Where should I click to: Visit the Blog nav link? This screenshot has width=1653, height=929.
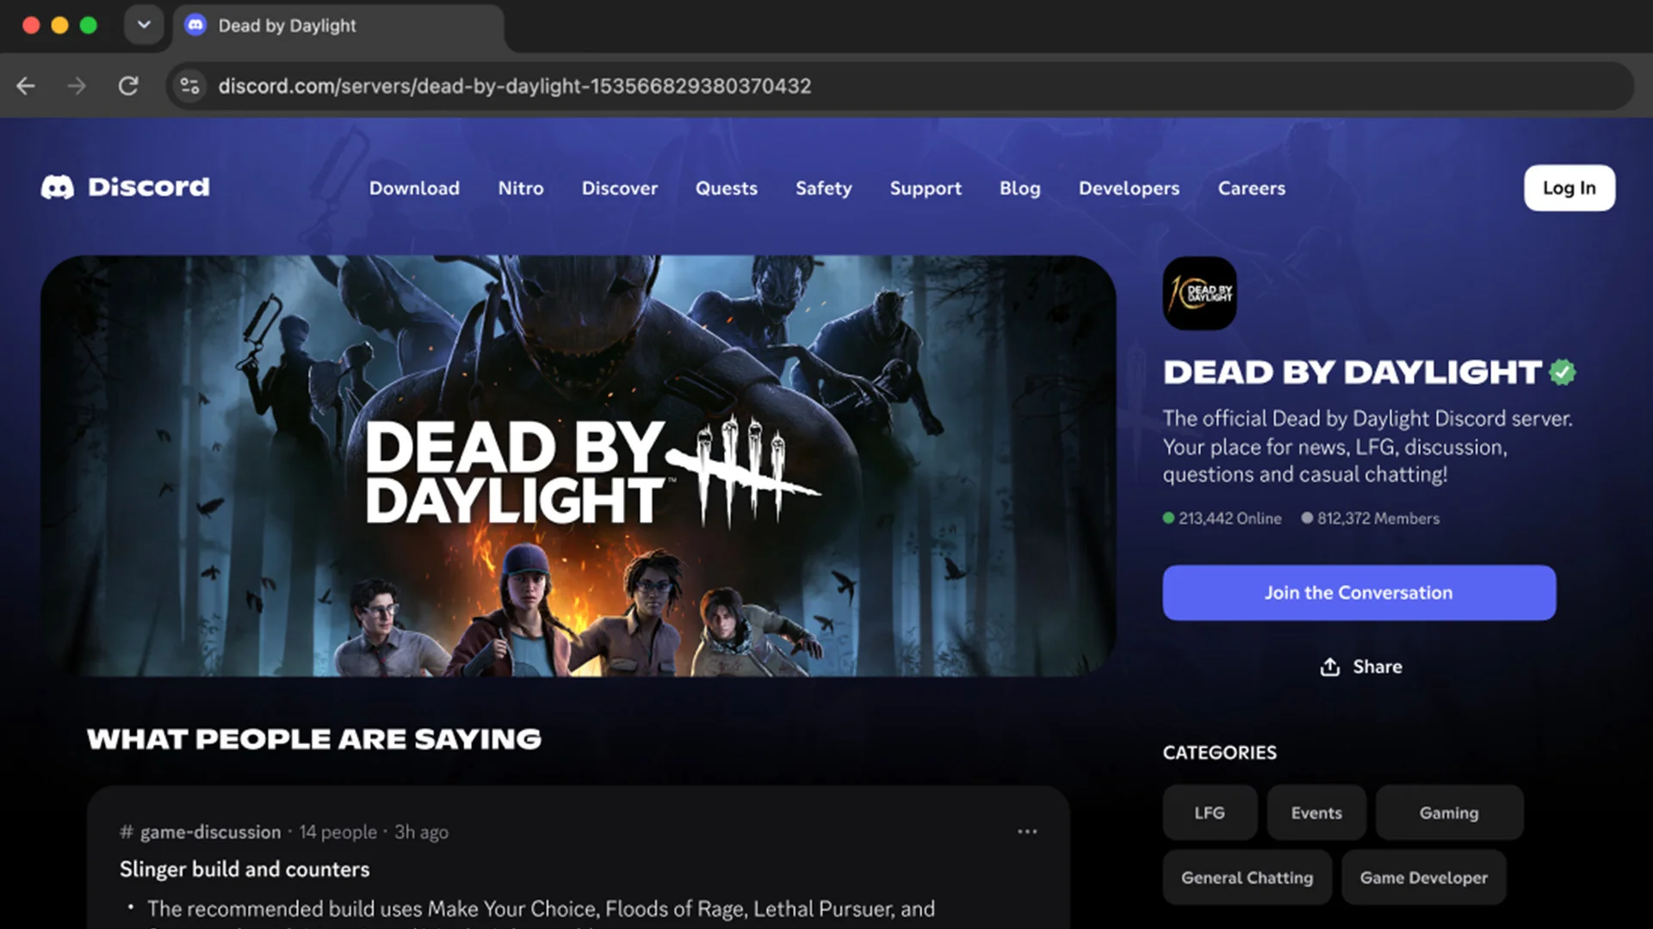[x=1020, y=188]
